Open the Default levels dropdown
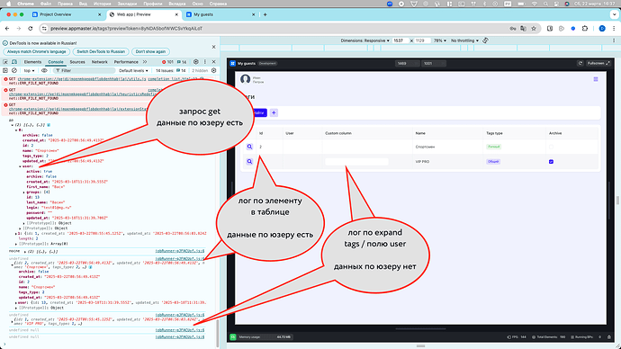The width and height of the screenshot is (621, 349). [133, 70]
